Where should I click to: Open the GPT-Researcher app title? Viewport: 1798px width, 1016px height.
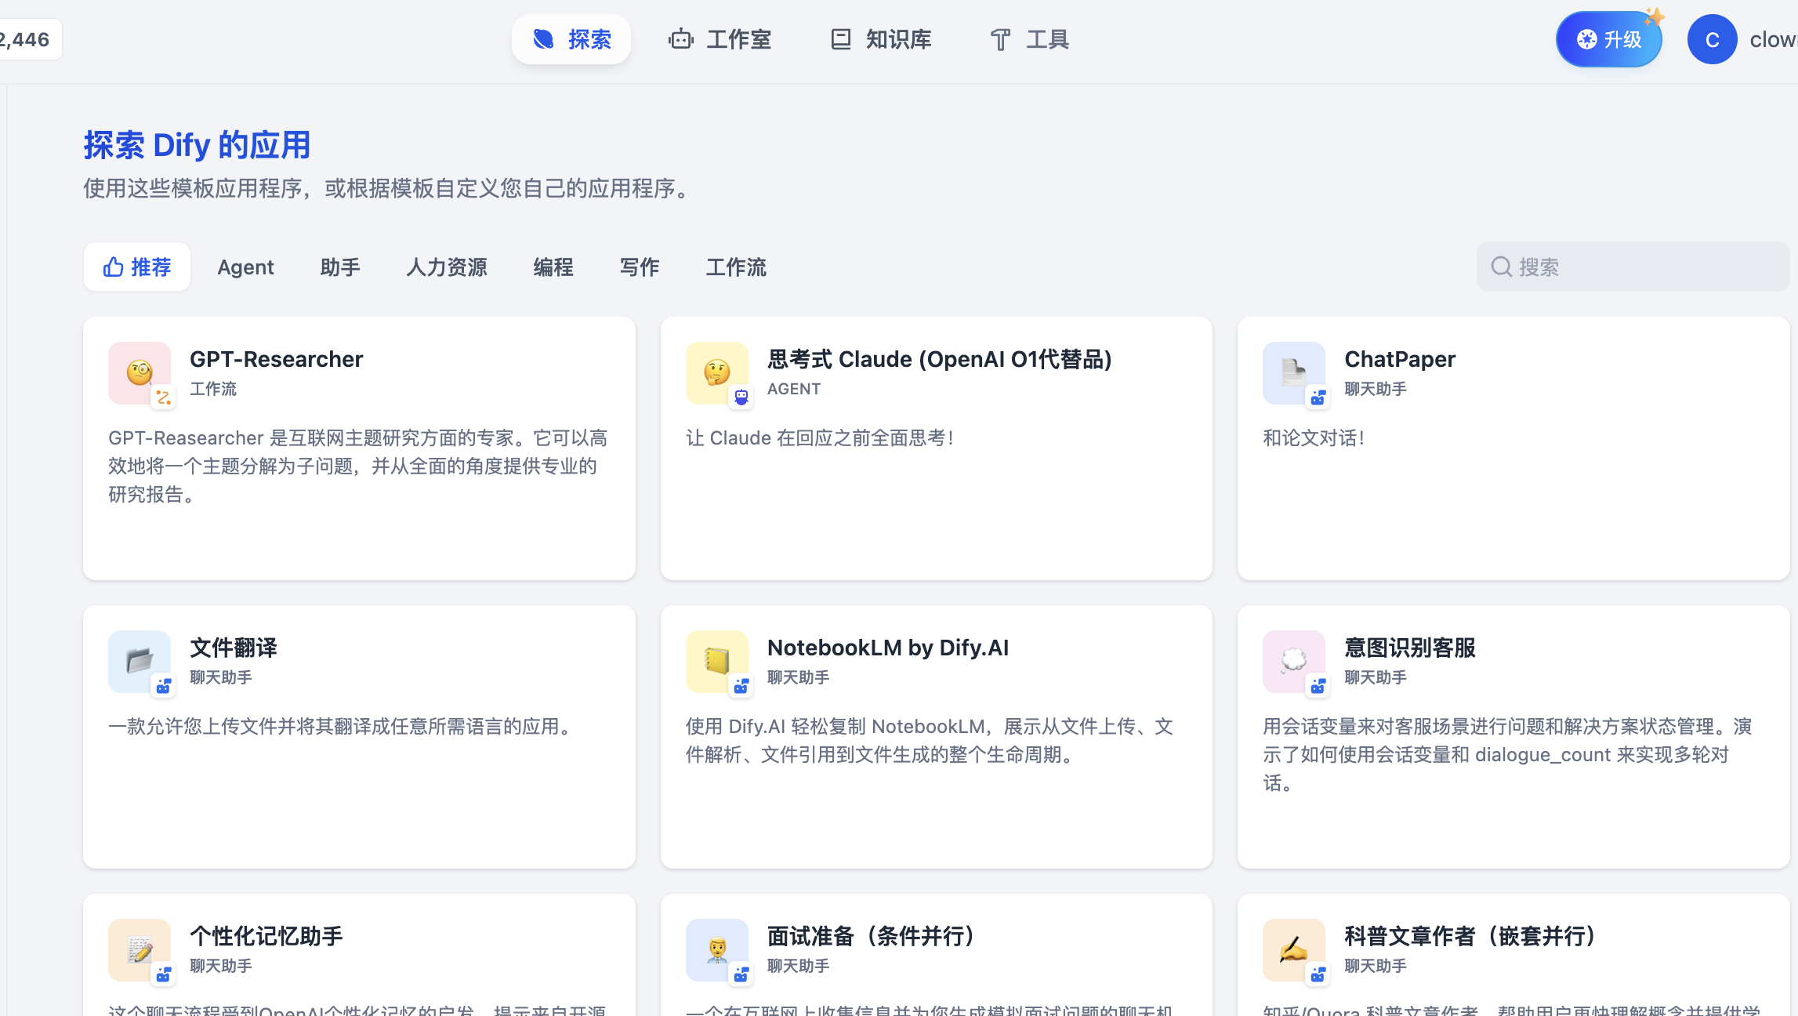(276, 359)
